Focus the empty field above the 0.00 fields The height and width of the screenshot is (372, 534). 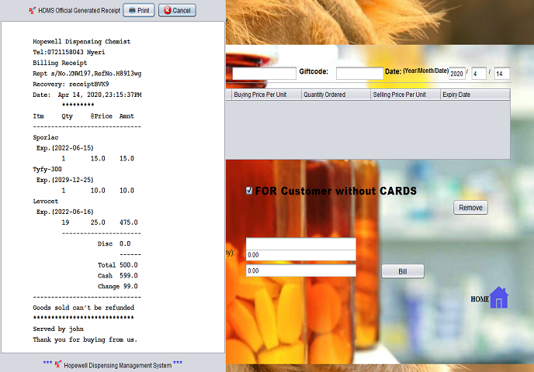pos(300,243)
